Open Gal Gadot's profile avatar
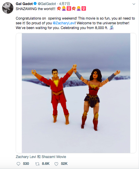This screenshot has width=139, height=169. click(x=8, y=8)
